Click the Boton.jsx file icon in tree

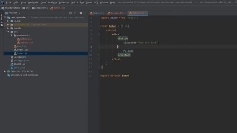pos(18,39)
